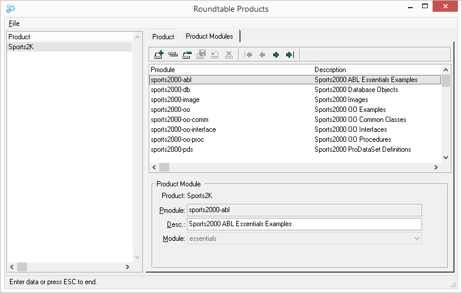
Task: Click the Undo changes toolbar icon
Action: pyautogui.click(x=215, y=54)
